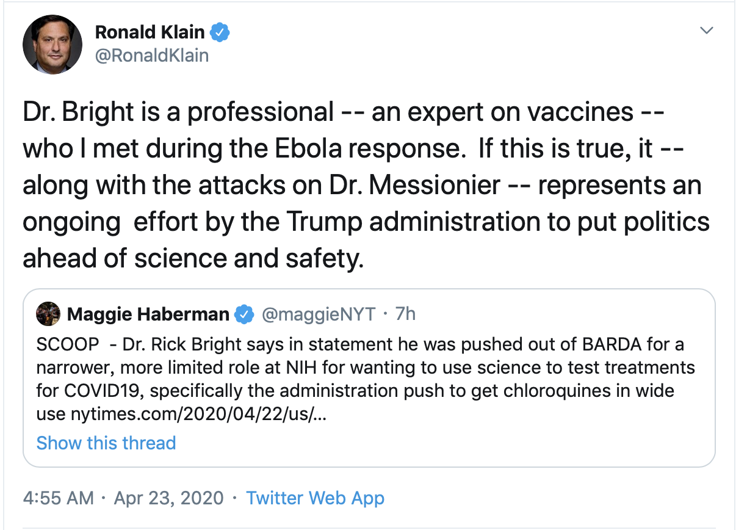Click Maggie Haberman's display name
The height and width of the screenshot is (530, 736).
pos(148,314)
